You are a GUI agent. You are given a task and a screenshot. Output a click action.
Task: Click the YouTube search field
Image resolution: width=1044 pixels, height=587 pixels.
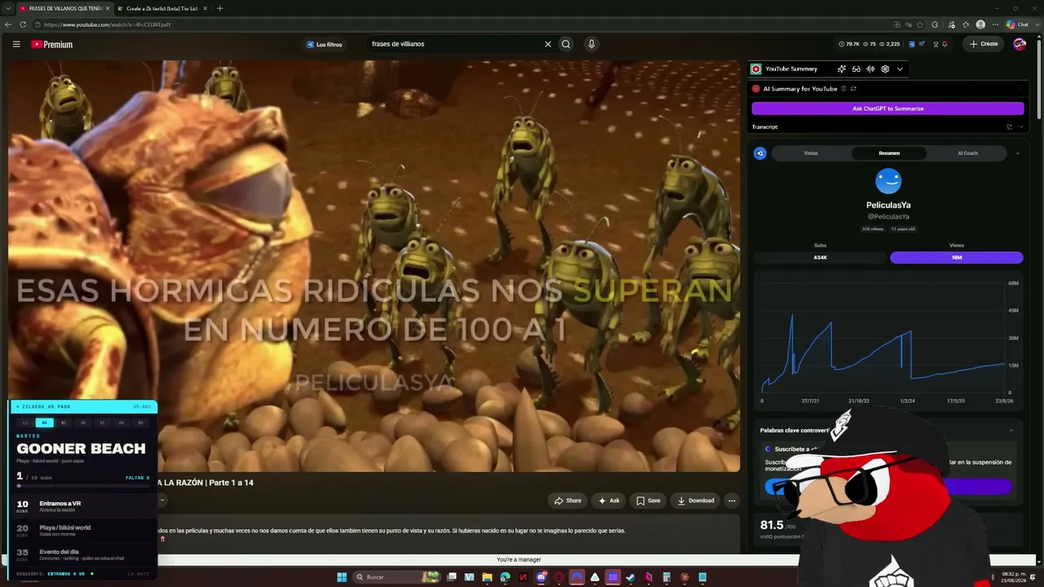click(454, 44)
